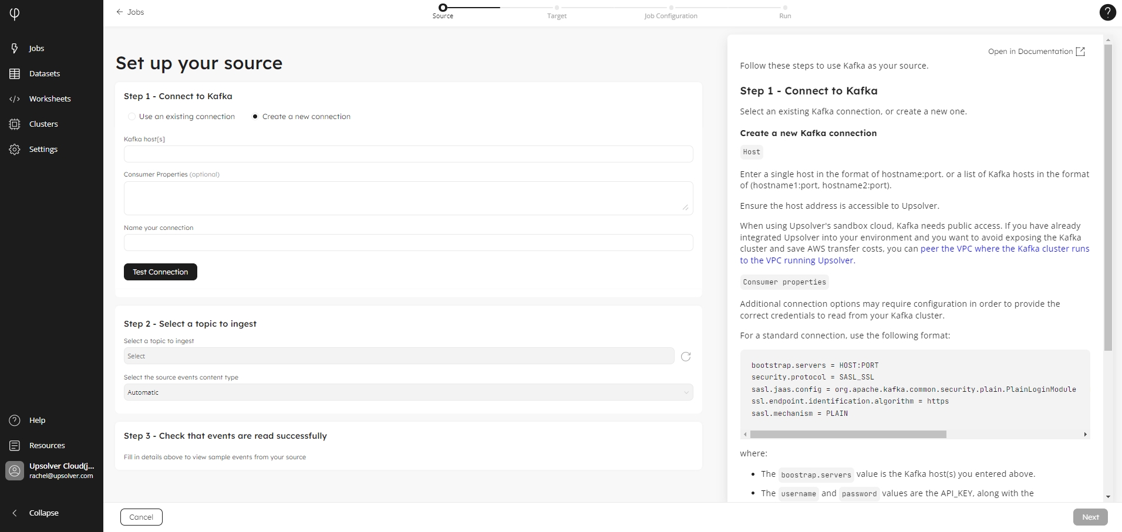Open Settings gear in sidebar
This screenshot has height=532, width=1122.
point(15,149)
